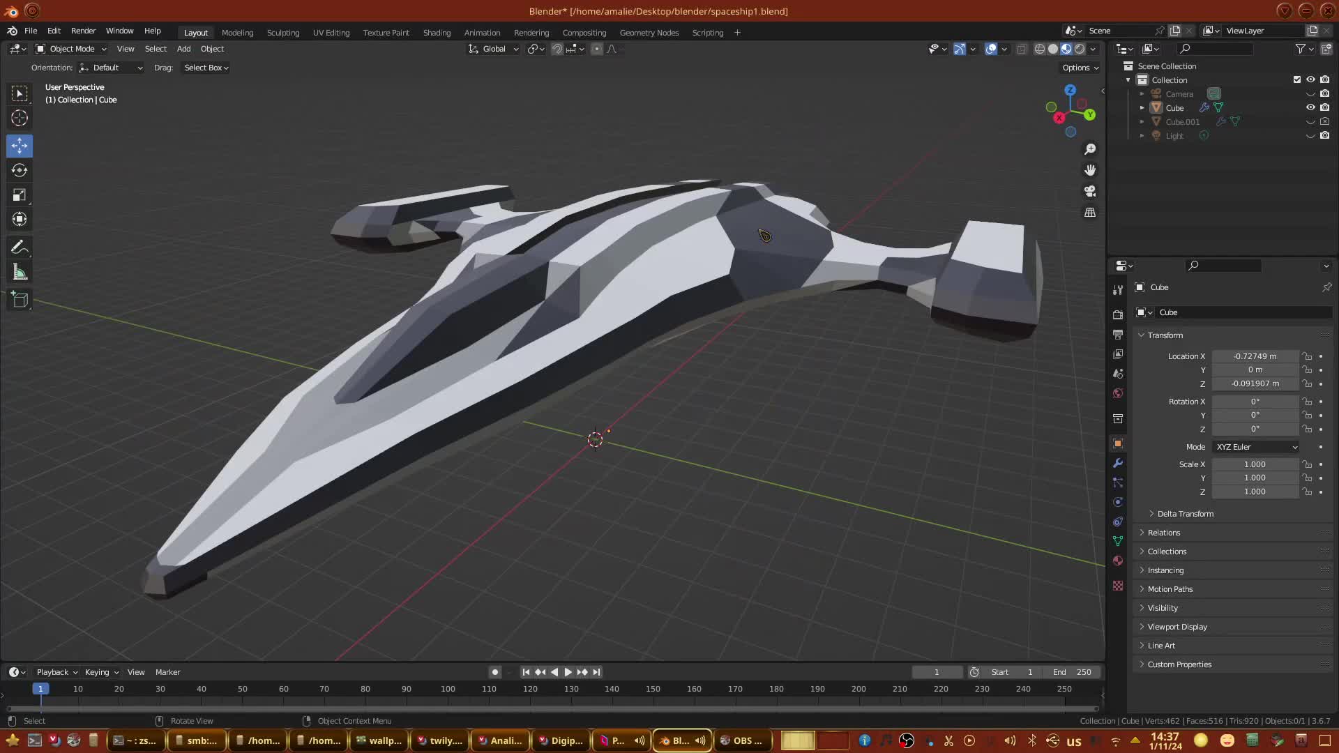Activate the Annotate pencil tool
Screen dimensions: 1339x753
coord(20,248)
